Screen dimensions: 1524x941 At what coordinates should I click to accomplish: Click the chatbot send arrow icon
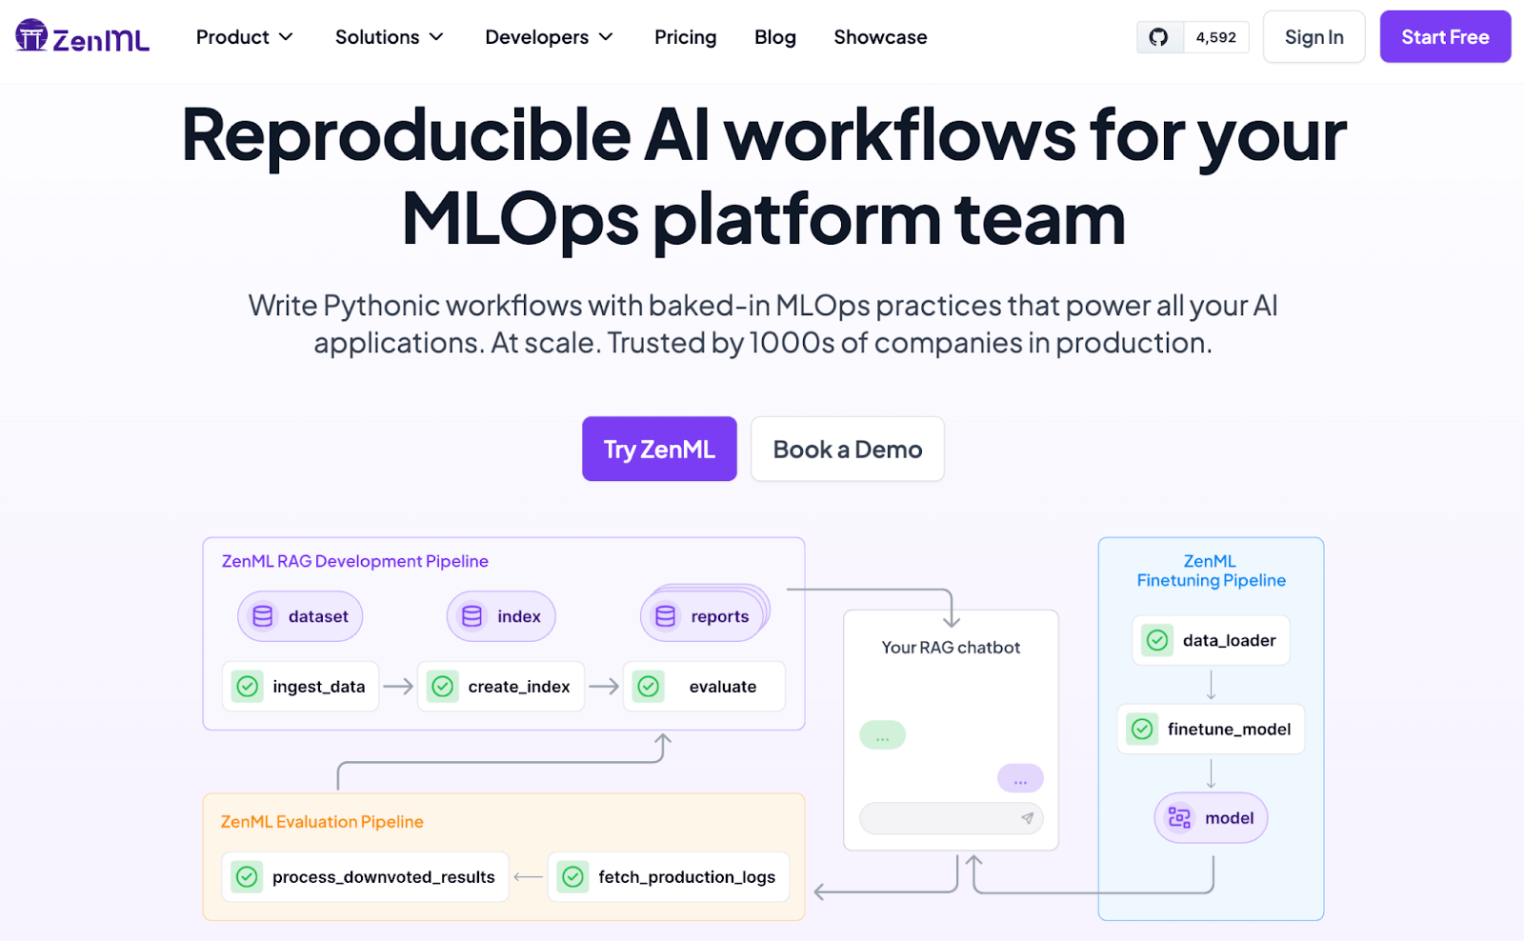[1027, 818]
